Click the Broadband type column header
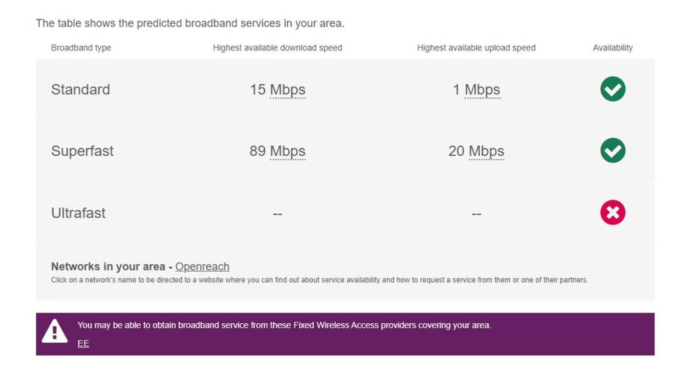 [x=81, y=48]
